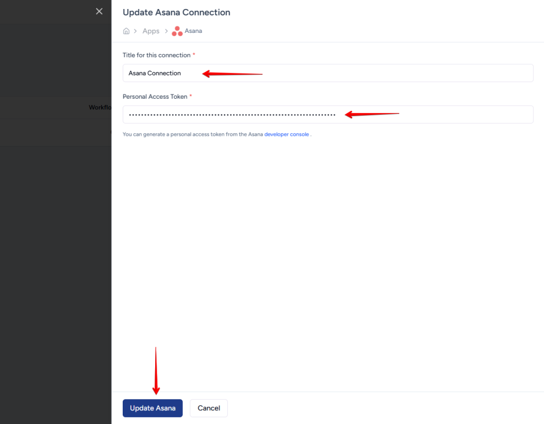Click the red asterisk beside Personal Access Token

tap(191, 97)
